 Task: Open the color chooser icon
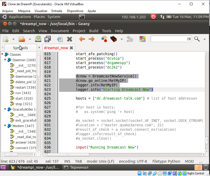pyautogui.click(x=143, y=39)
